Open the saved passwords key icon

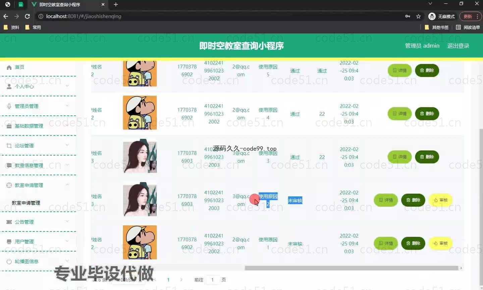pos(408,16)
